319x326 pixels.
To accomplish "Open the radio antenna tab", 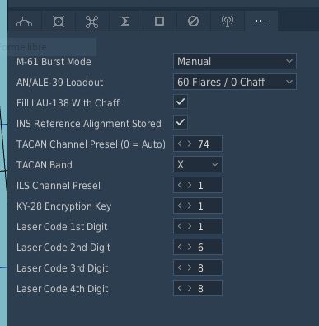I will pos(228,21).
